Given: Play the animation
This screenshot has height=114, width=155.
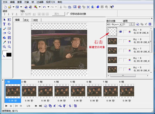Looking at the screenshot, I should pyautogui.click(x=6, y=106).
